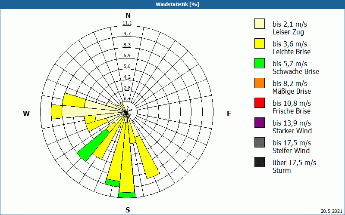Click the orange 'bis 8,2 m/s' swatch
The height and width of the screenshot is (215, 345).
260,83
